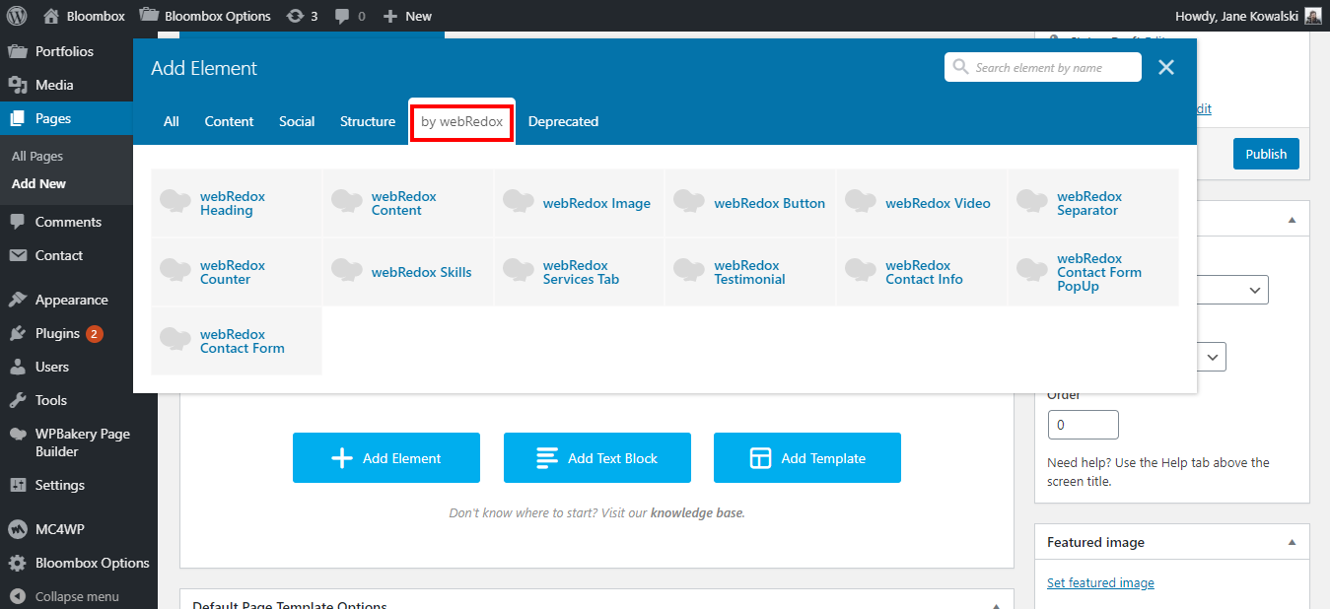Open Users menu
The width and height of the screenshot is (1330, 609).
coord(52,367)
